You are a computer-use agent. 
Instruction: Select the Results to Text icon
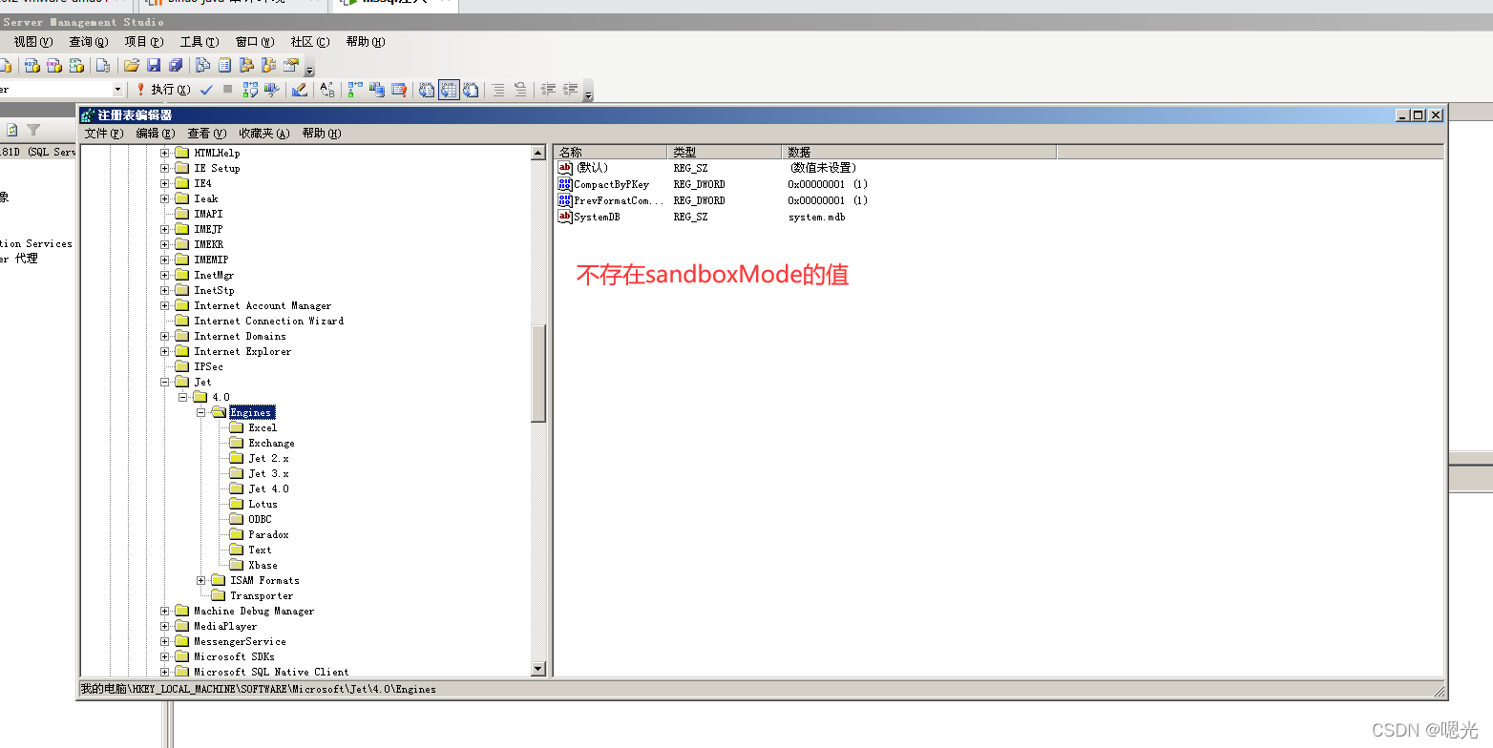(x=427, y=90)
